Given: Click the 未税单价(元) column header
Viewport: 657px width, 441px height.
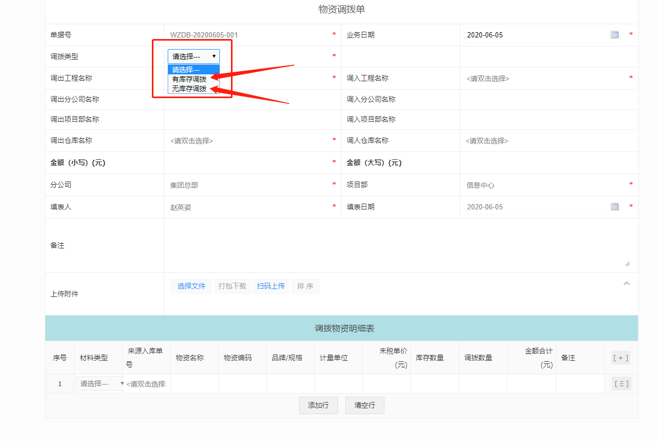Looking at the screenshot, I should 393,358.
